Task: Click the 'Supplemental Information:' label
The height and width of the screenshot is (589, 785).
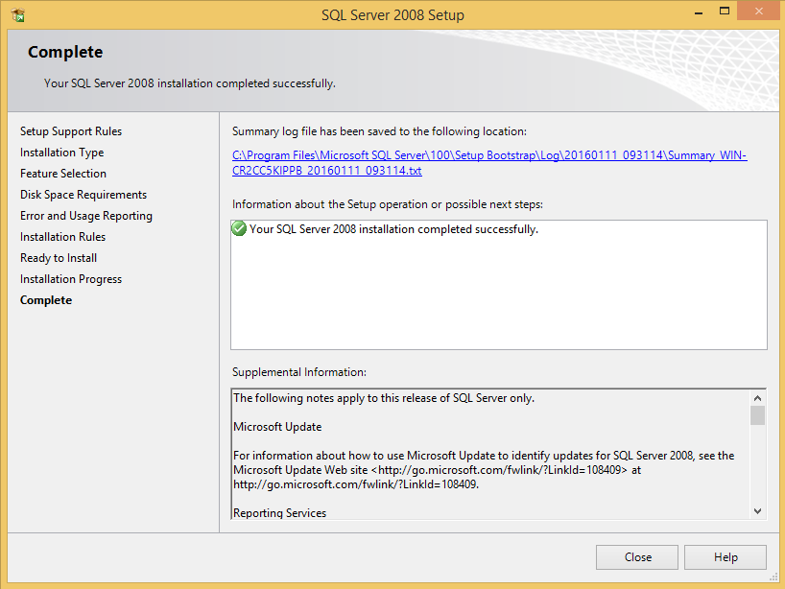Action: coord(299,372)
